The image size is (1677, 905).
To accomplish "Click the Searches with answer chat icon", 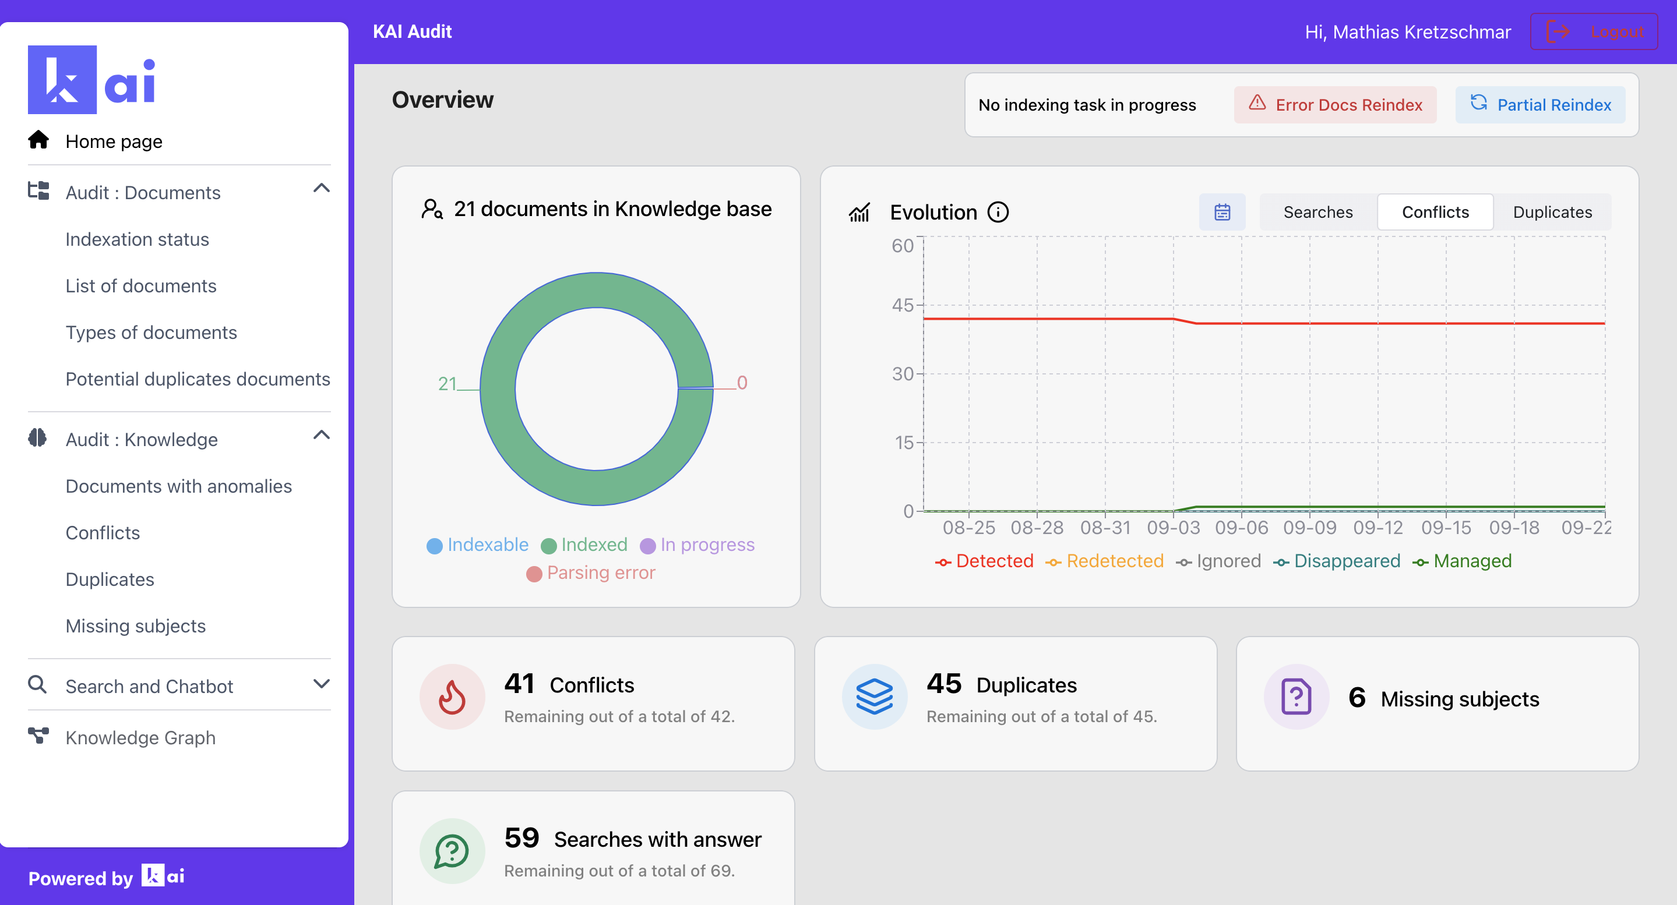I will click(x=452, y=851).
